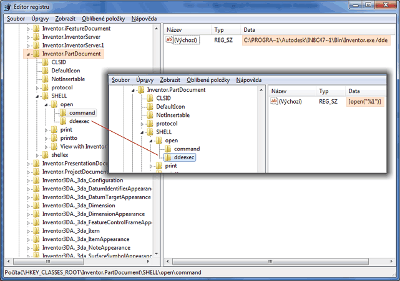Click the [open("%1")] data value
Image resolution: width=400 pixels, height=281 pixels.
(365, 101)
